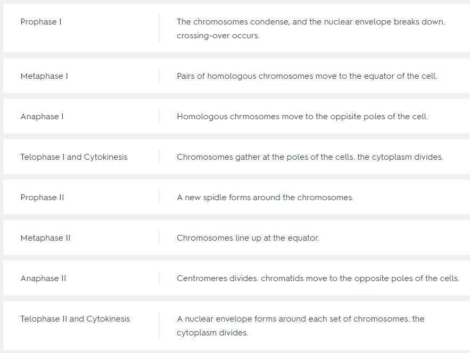Select the nuclear envelope forms definition
Screen dimensions: 470x353
coord(301,319)
